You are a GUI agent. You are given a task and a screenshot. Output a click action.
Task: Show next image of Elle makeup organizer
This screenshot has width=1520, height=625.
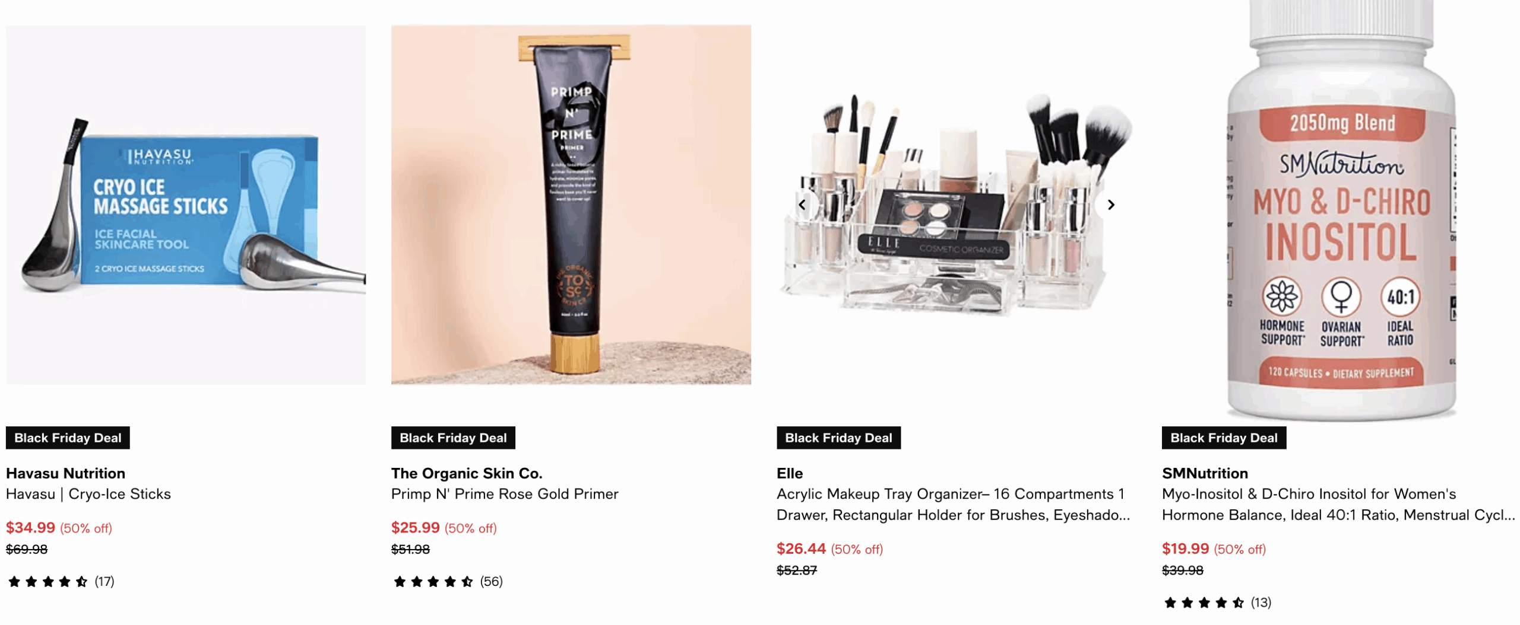pyautogui.click(x=1111, y=205)
